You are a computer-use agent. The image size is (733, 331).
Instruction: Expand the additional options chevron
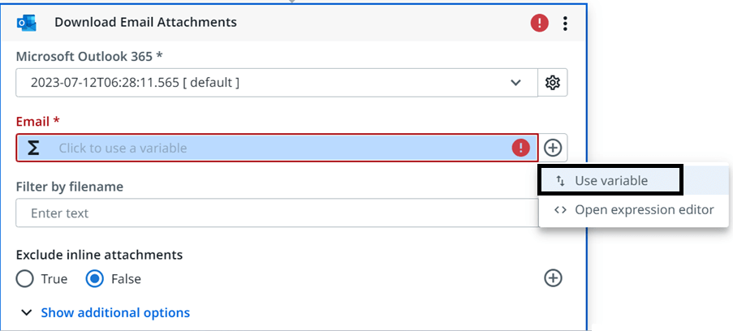pos(27,313)
